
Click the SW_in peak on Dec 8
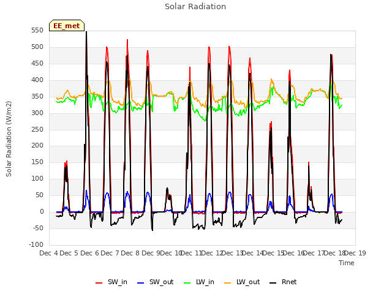tap(127, 40)
